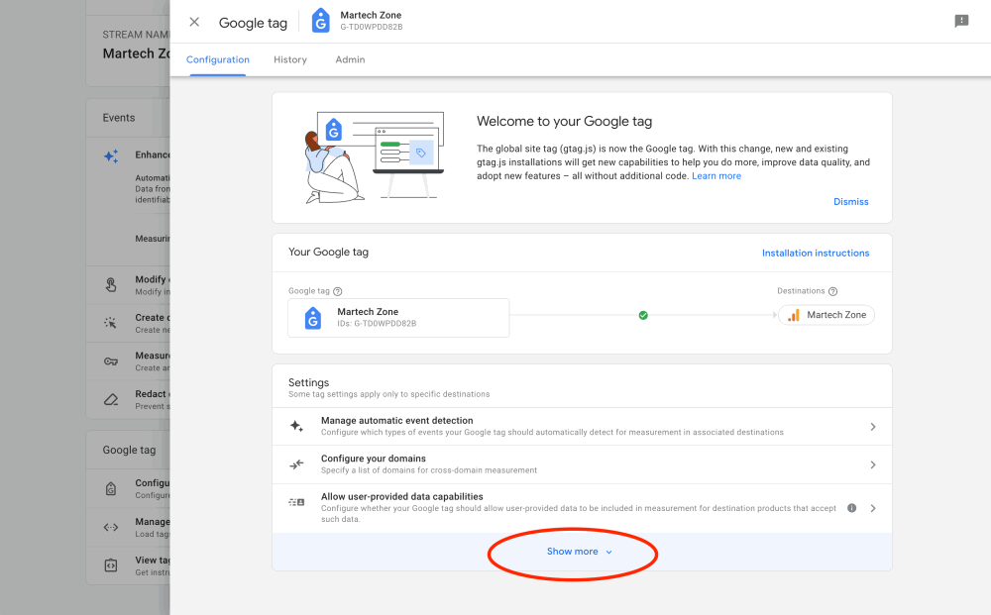Image resolution: width=991 pixels, height=615 pixels.
Task: Click the Your Google tag heading
Action: coord(328,252)
